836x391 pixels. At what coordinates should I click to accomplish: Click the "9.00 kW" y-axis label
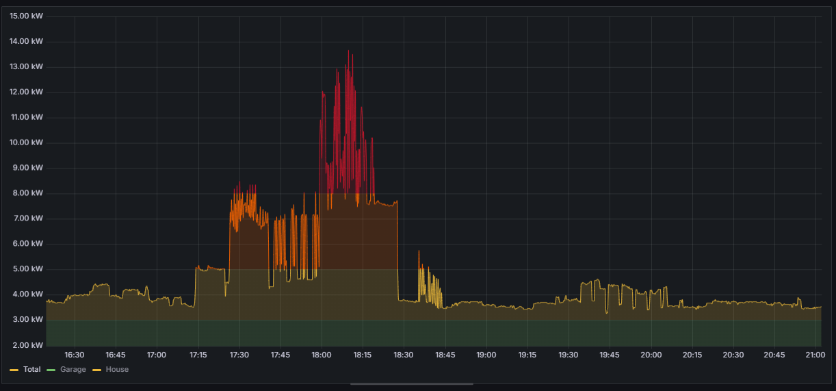coord(28,168)
